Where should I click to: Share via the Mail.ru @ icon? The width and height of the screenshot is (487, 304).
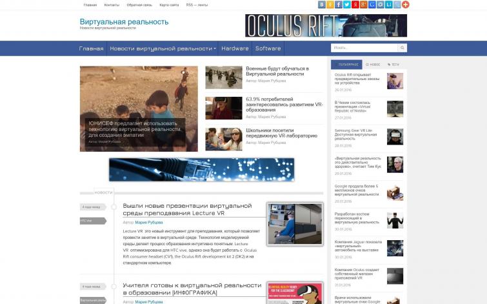(381, 5)
